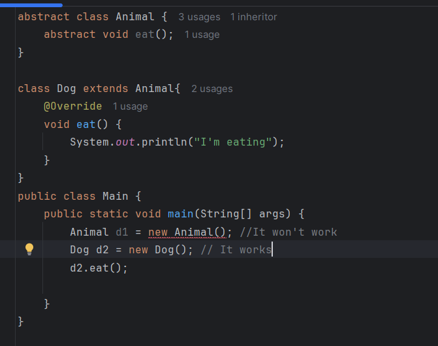
Task: Click the Dog class name in "class Dog extends"
Action: click(67, 89)
